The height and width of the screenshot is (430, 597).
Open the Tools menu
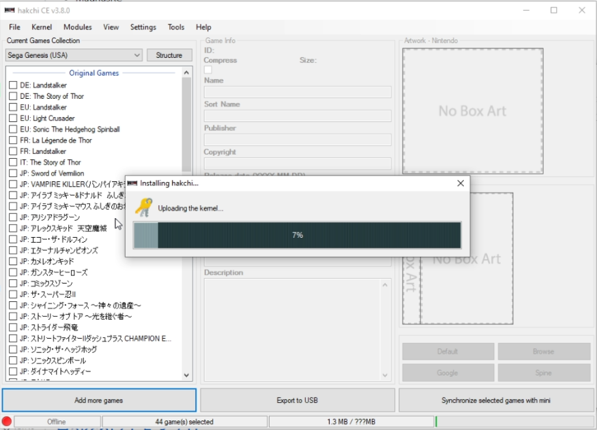click(x=176, y=27)
